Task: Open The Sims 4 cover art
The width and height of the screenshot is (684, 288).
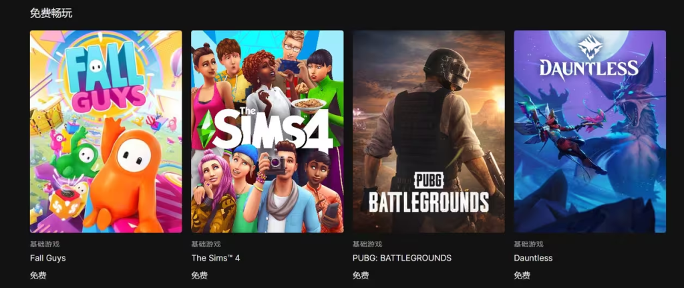Action: (x=267, y=132)
